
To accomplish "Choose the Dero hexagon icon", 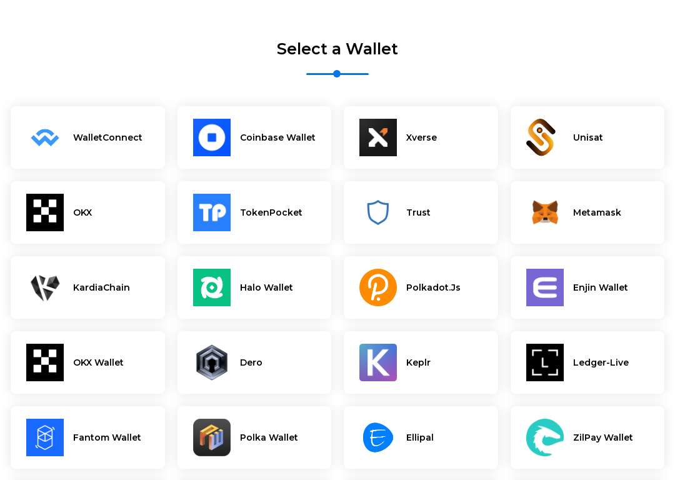I will pos(211,362).
